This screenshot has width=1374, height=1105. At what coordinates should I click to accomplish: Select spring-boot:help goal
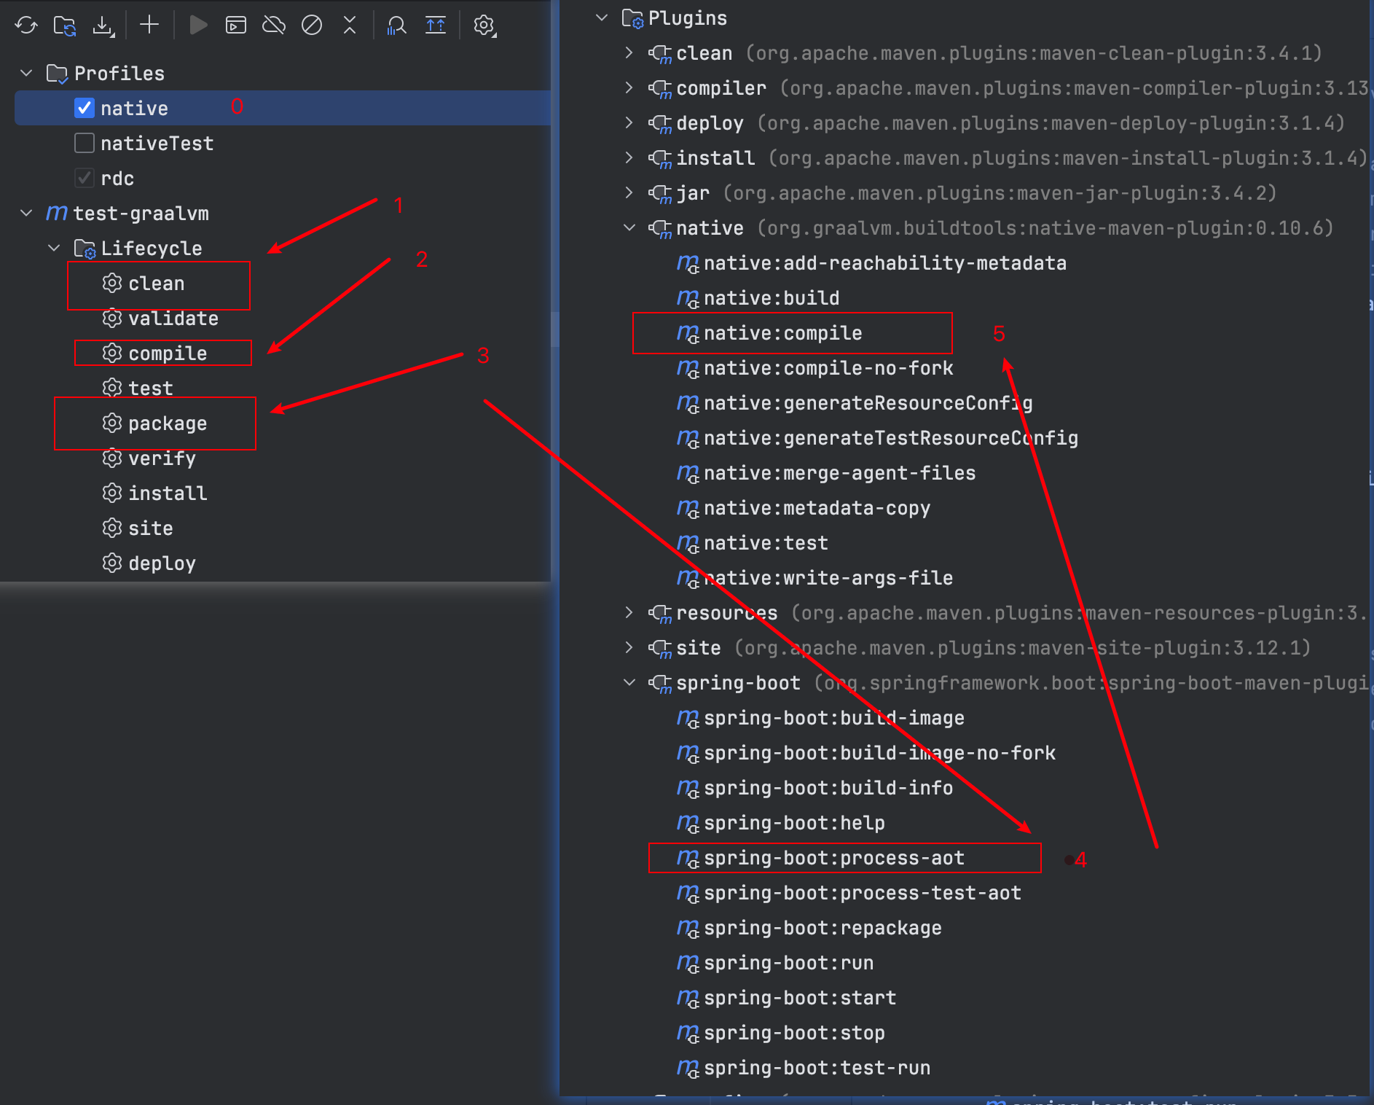coord(795,822)
